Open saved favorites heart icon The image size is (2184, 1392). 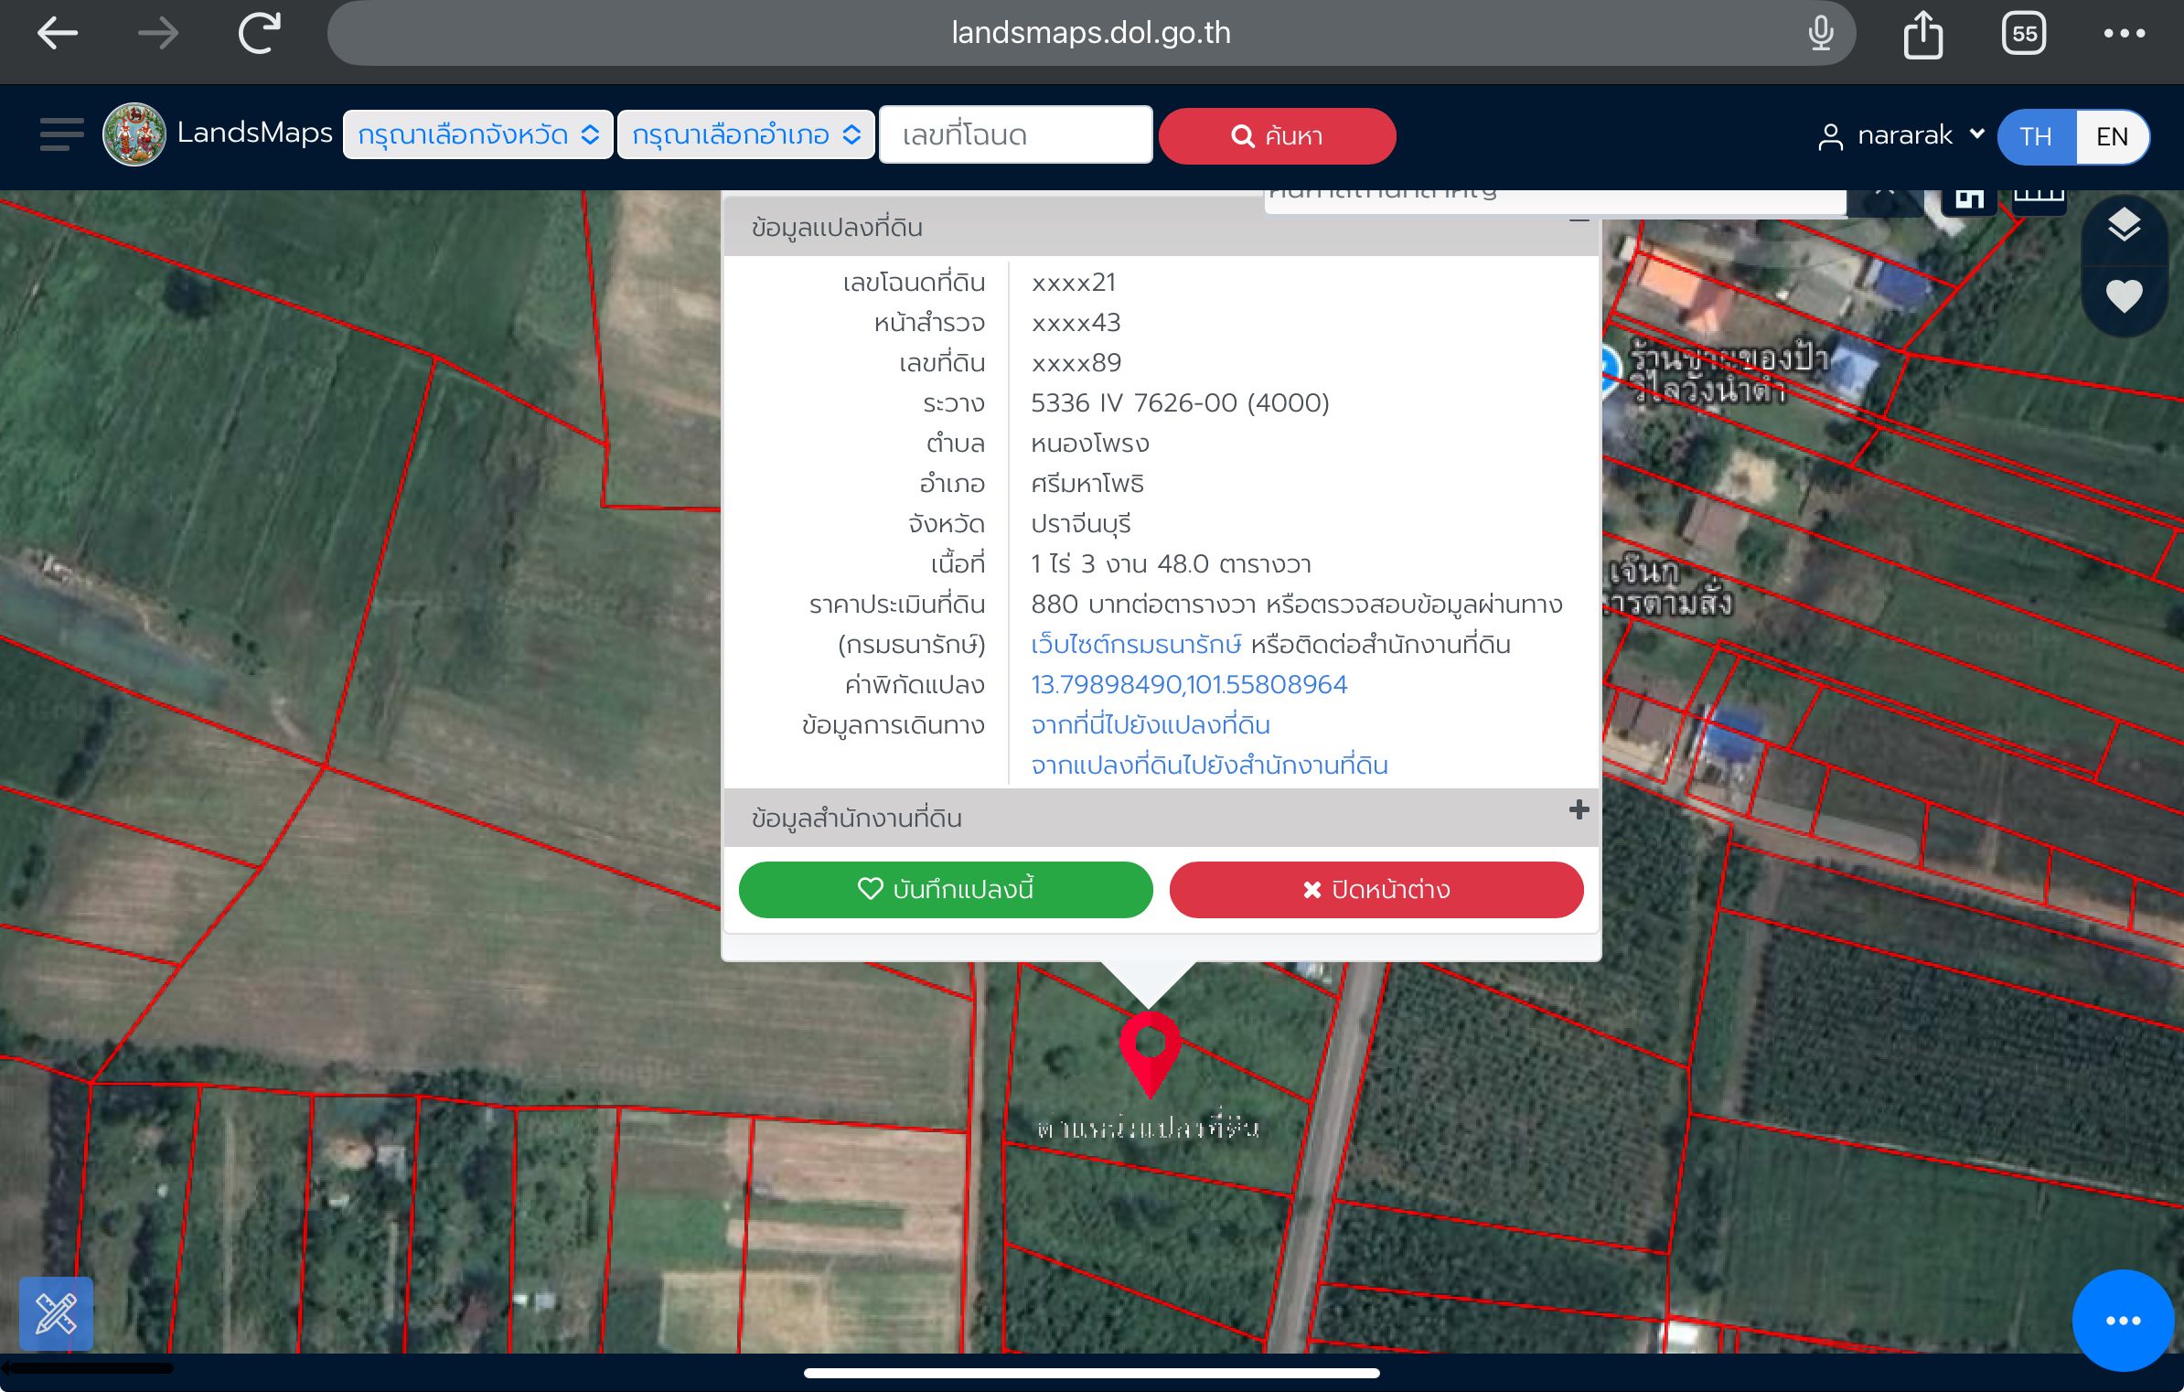[x=2124, y=295]
